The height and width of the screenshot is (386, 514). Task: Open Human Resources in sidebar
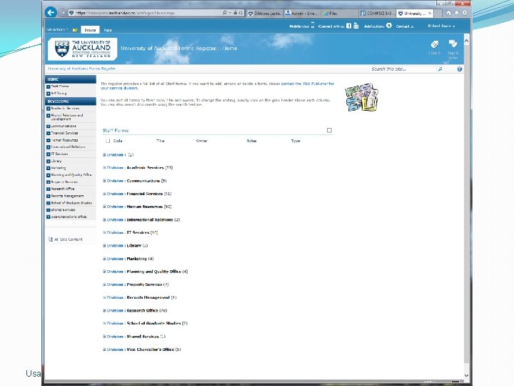point(64,140)
